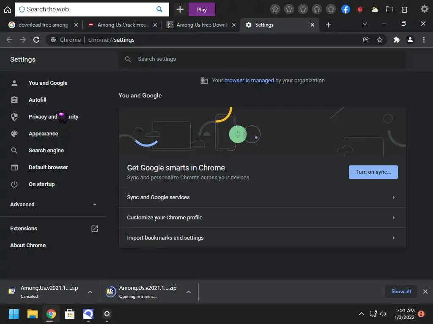
Task: Open the 'browser is managed' link
Action: pyautogui.click(x=249, y=81)
